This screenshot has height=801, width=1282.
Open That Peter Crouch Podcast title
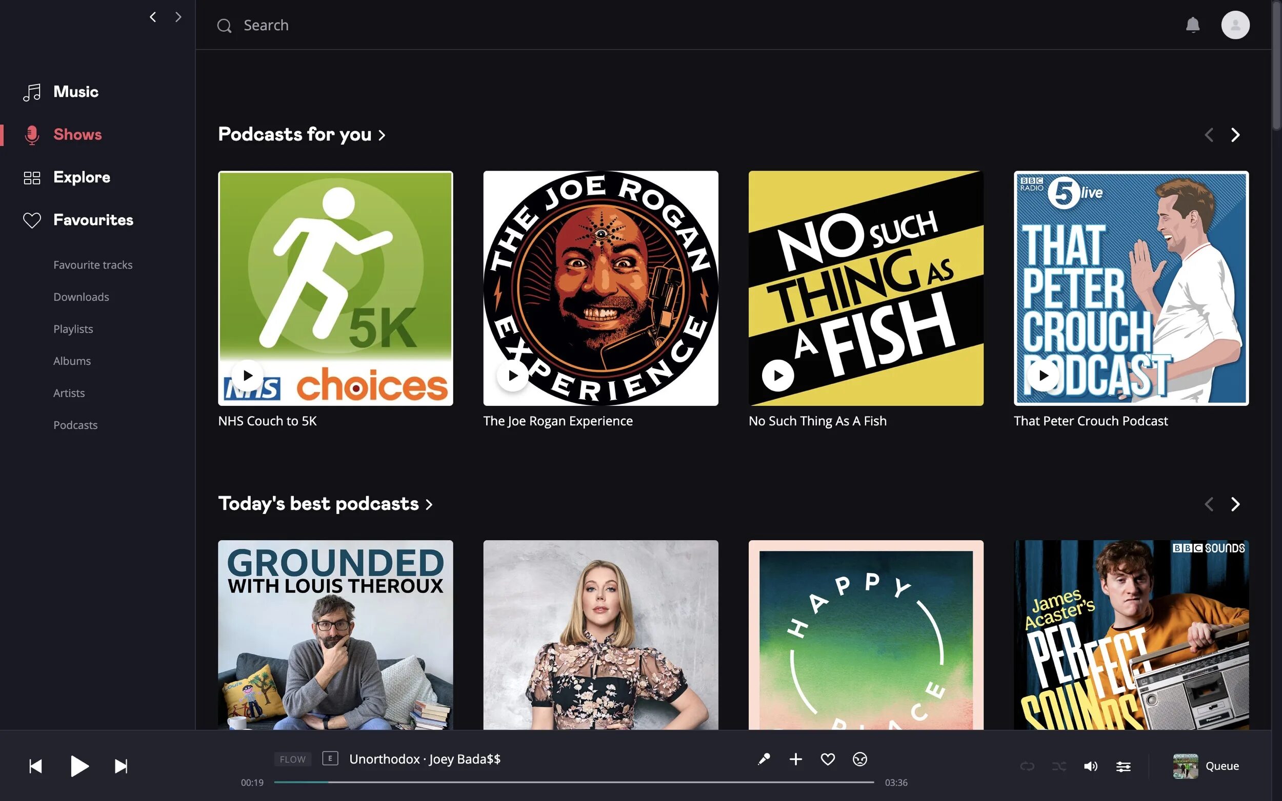[1091, 421]
